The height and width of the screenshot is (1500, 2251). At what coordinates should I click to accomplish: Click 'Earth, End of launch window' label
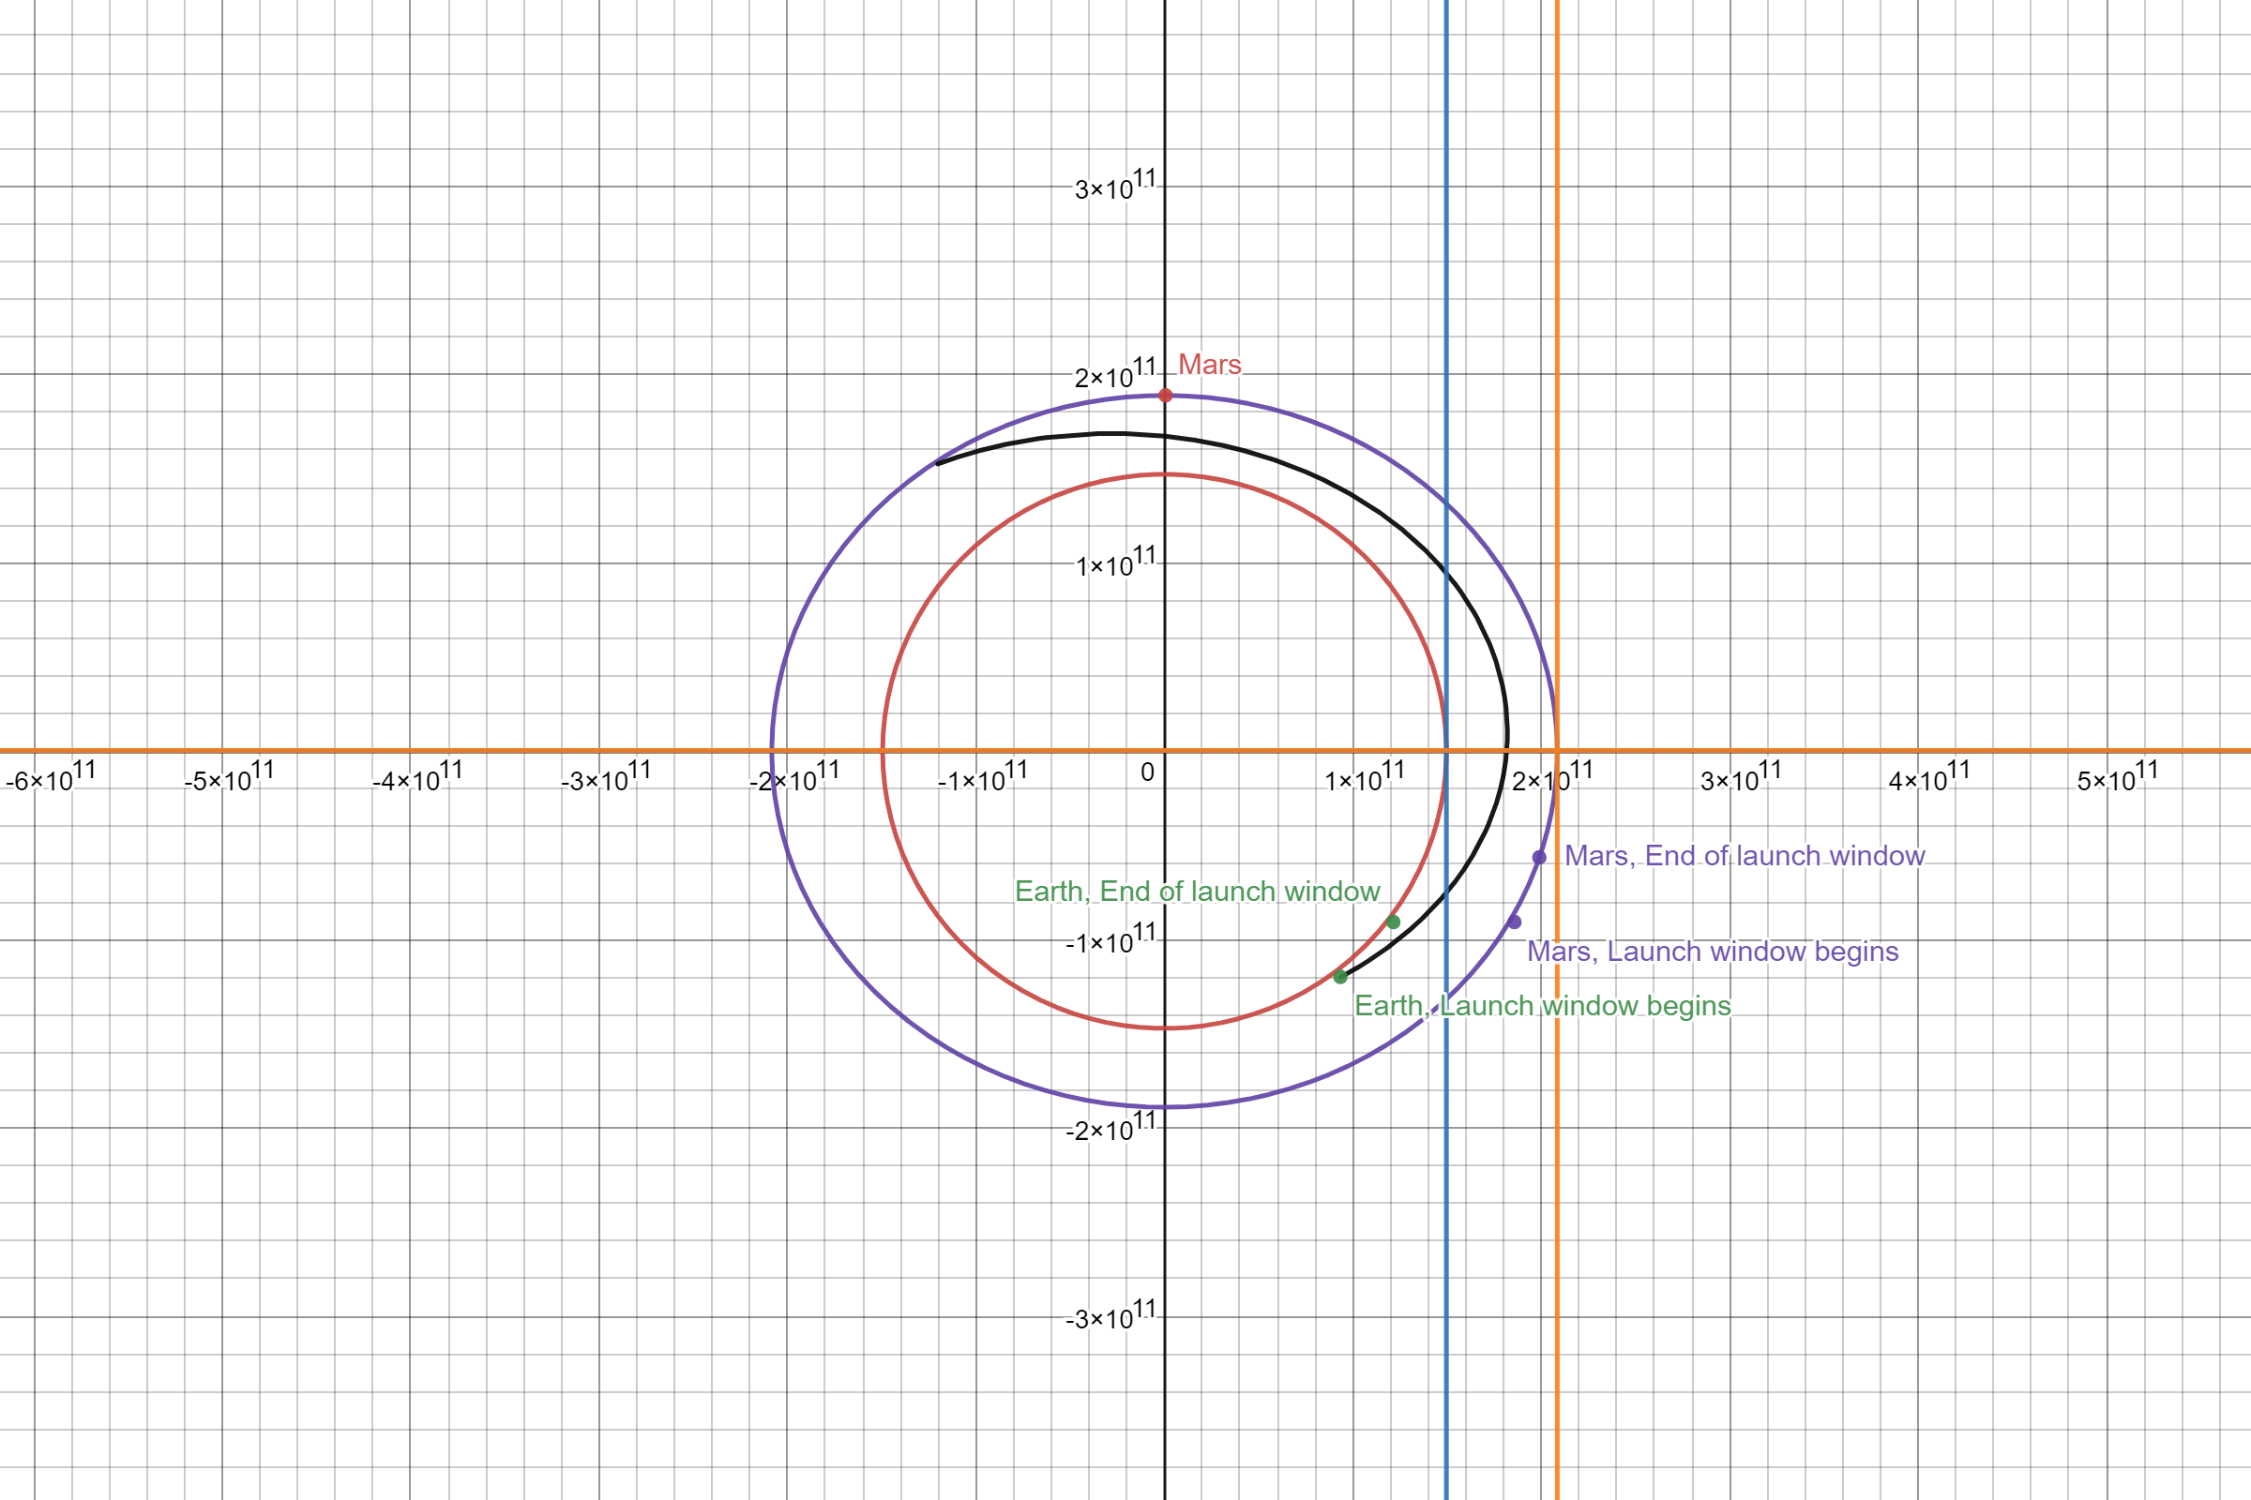pos(1197,891)
